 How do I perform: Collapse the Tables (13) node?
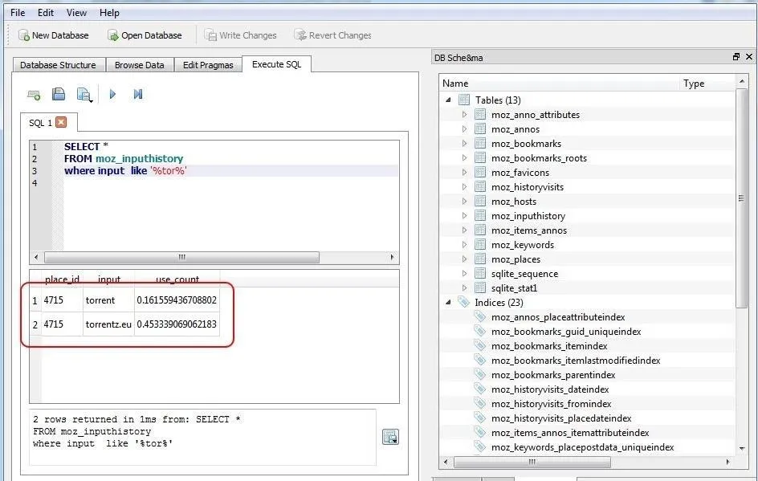(x=448, y=100)
